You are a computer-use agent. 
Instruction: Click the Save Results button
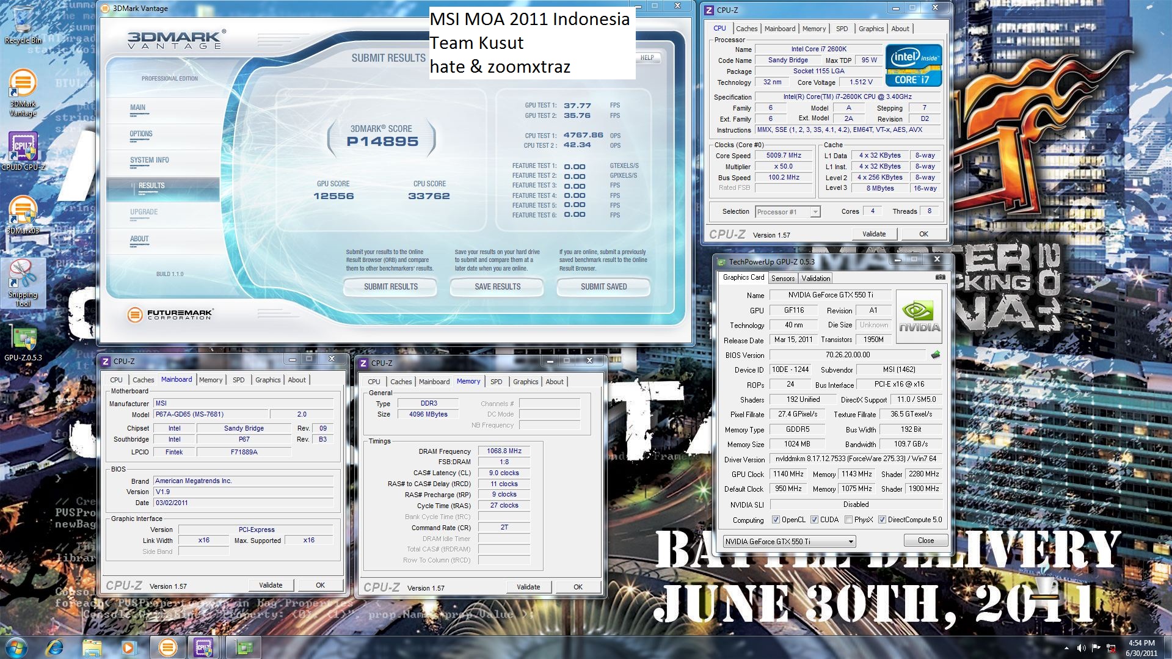pyautogui.click(x=497, y=286)
